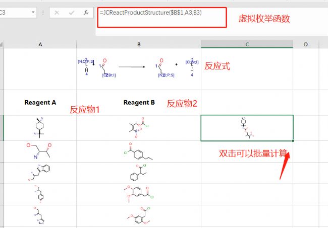Select column C header

click(x=247, y=45)
